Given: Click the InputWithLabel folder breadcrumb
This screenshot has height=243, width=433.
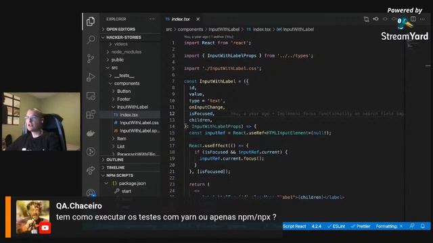Looking at the screenshot, I should click(x=224, y=29).
